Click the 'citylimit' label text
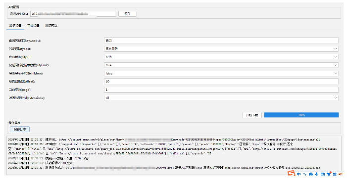Screen dimensions: 347x180 29,65
